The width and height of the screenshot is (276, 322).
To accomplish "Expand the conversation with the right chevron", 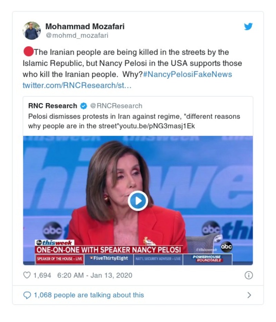I will [x=249, y=295].
